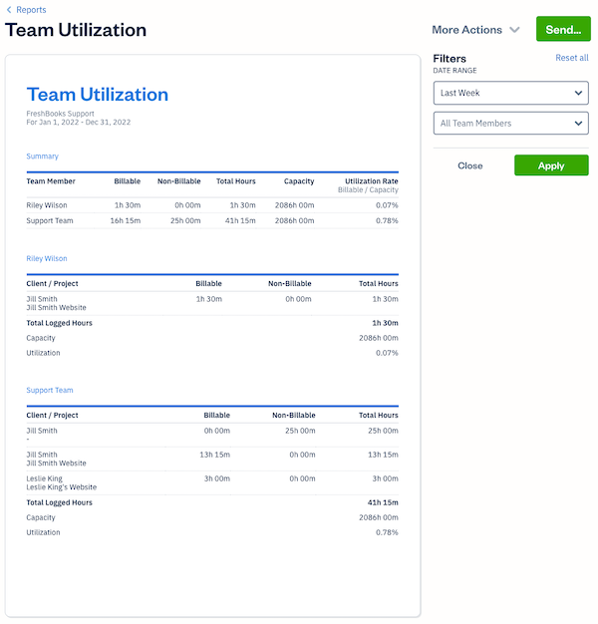Viewport: 598px width, 624px height.
Task: Click the blue Riley Wilson section heading
Action: pos(47,258)
